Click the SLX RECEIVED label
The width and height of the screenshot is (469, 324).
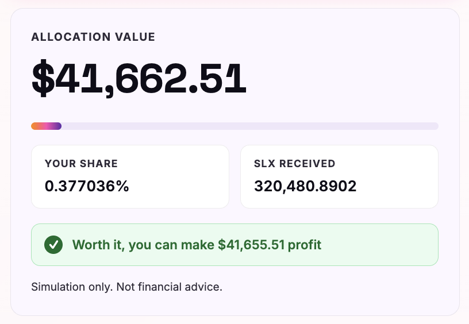coord(294,164)
